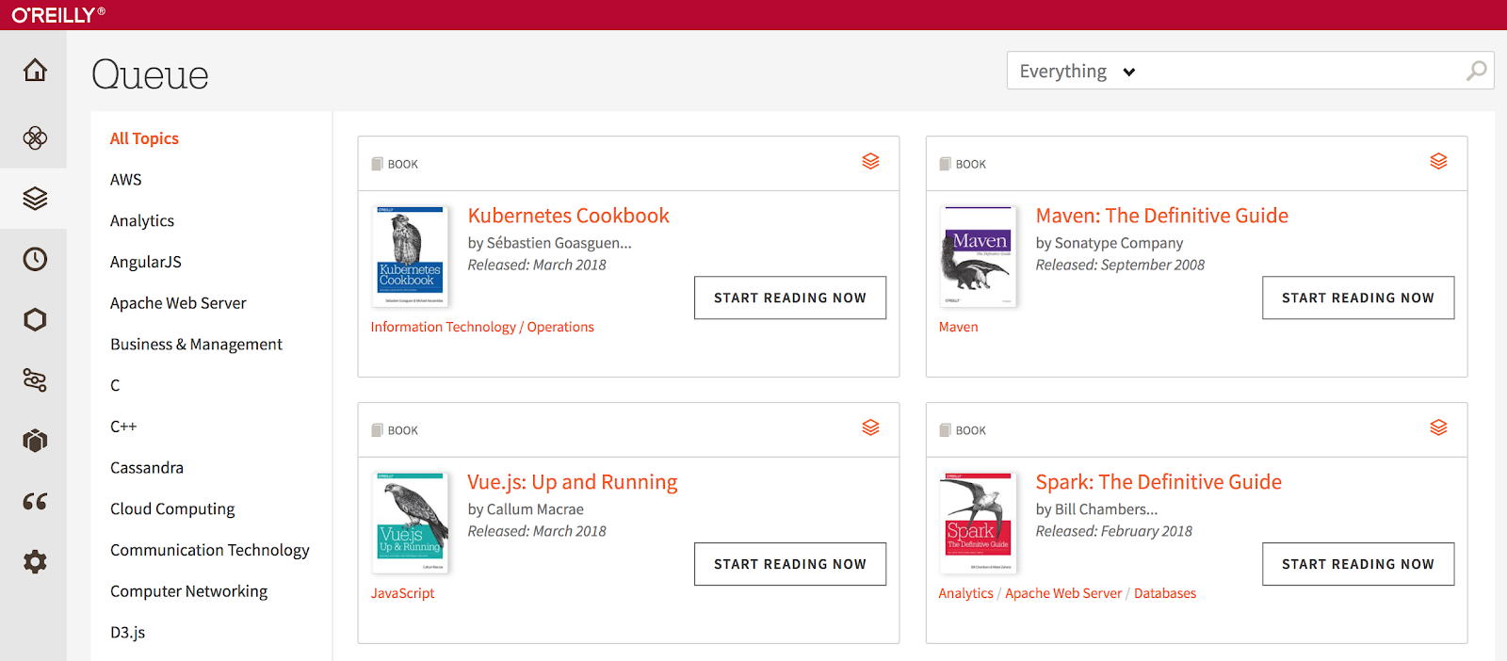Image resolution: width=1507 pixels, height=661 pixels.
Task: Start reading Maven: The Definitive Guide
Action: [x=1358, y=298]
